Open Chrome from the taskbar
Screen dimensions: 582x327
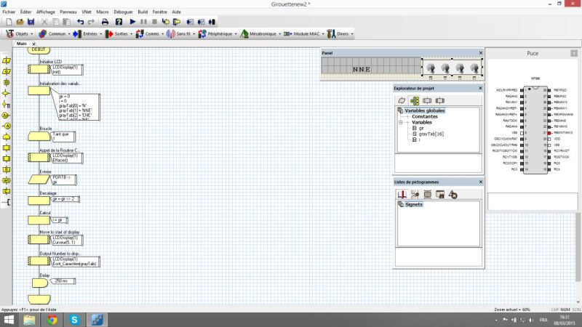[52, 320]
